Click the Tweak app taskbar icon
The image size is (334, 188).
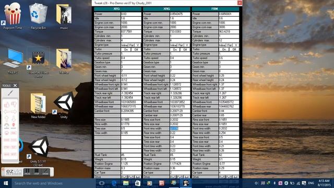174,183
